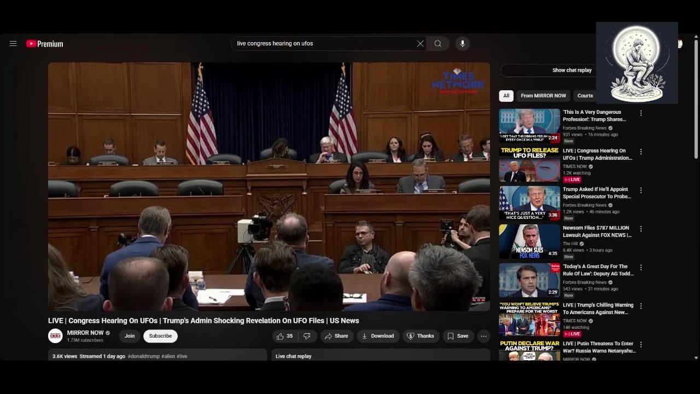
Task: Select the All filter chip
Action: pyautogui.click(x=506, y=96)
